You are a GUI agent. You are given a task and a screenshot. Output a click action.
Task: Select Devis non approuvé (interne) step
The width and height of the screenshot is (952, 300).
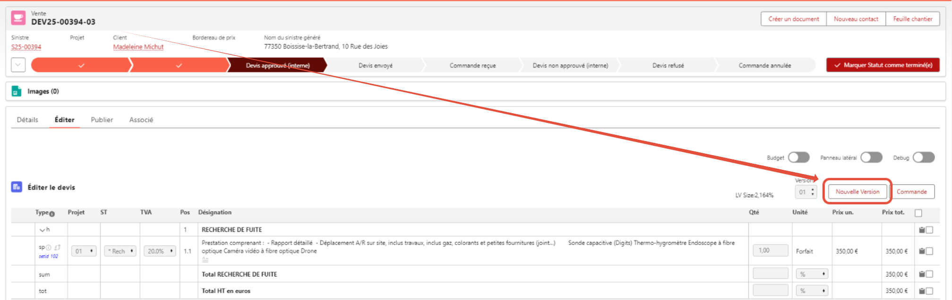point(570,66)
